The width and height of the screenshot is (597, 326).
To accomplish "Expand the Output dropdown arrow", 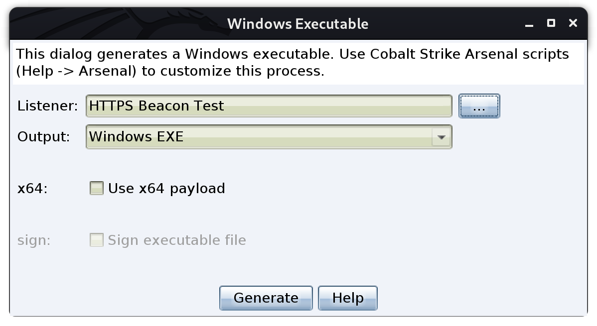I will [442, 137].
